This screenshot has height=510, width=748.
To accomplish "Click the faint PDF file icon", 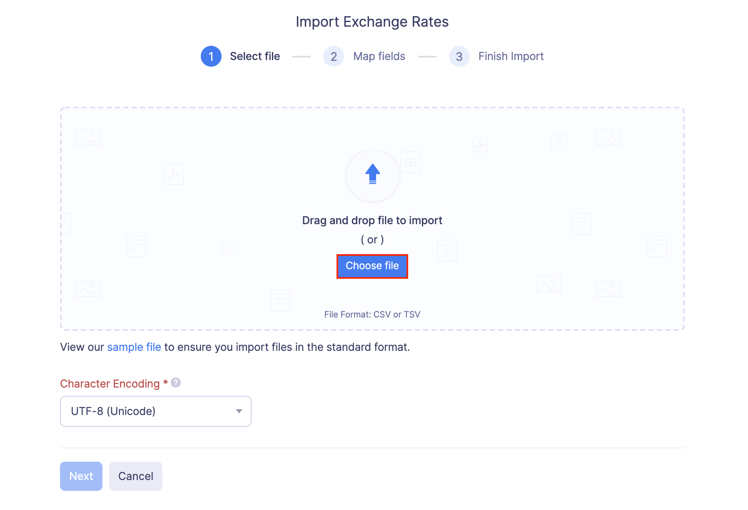I will (174, 174).
